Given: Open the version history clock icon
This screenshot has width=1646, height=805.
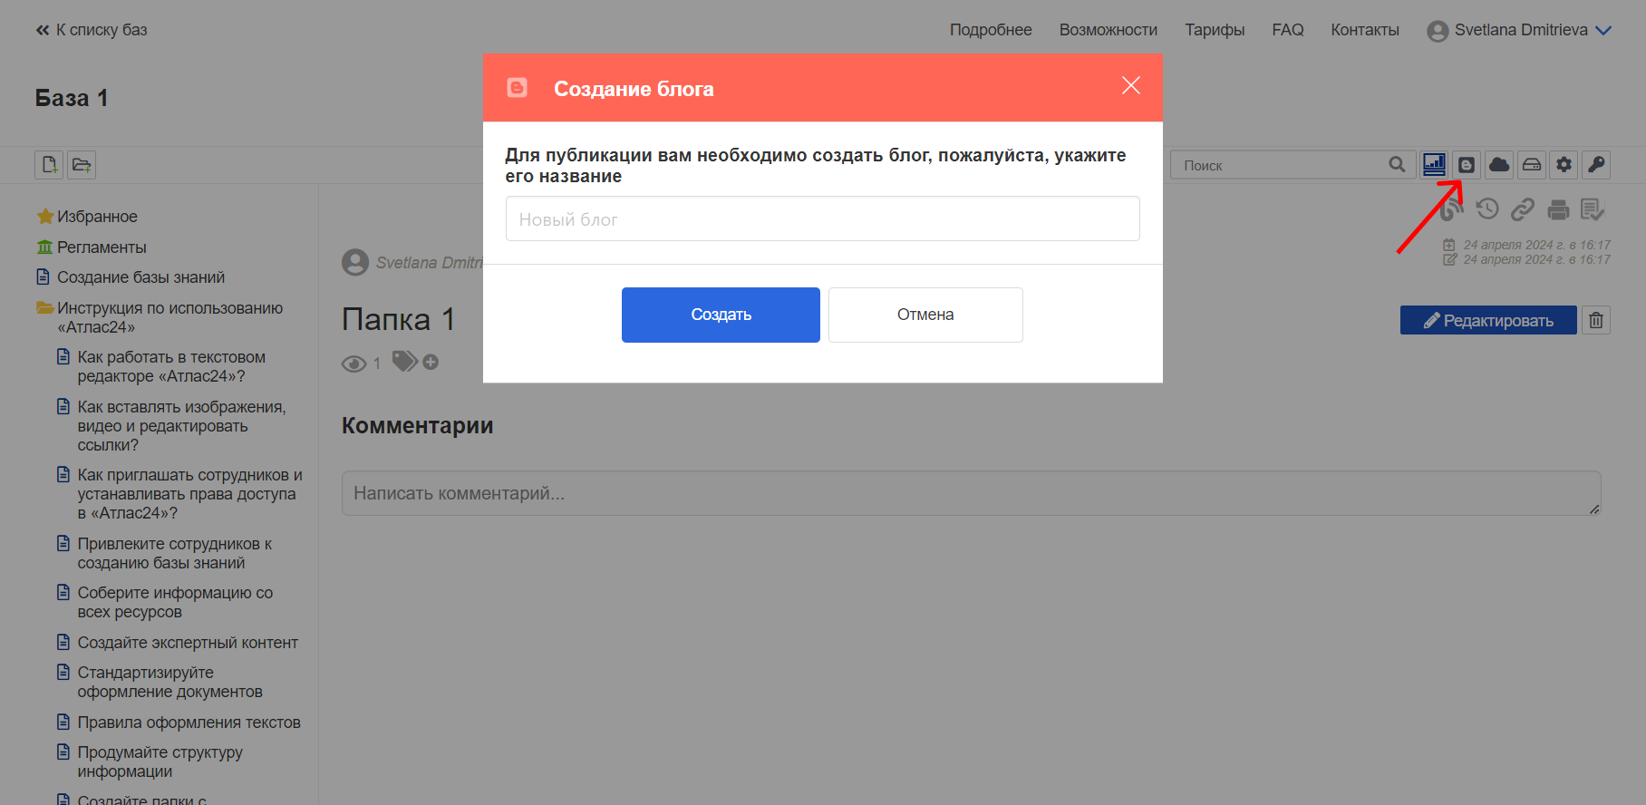Looking at the screenshot, I should pyautogui.click(x=1487, y=209).
